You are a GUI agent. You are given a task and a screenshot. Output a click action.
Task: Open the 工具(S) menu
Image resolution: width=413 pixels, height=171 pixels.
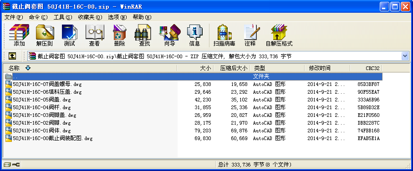(63, 17)
